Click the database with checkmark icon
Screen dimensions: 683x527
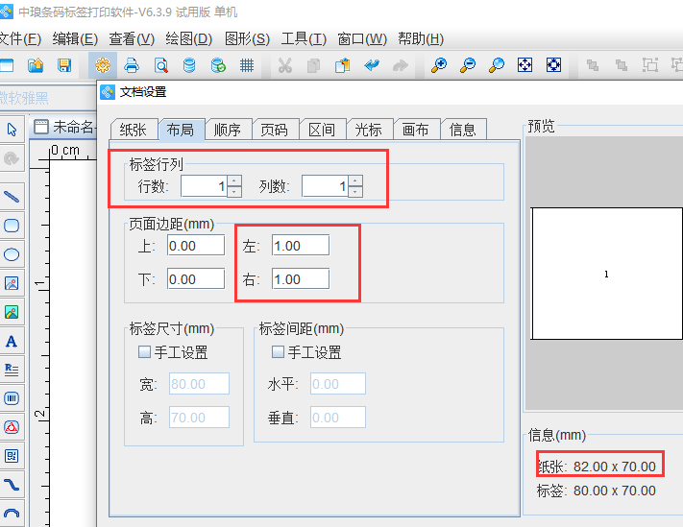pyautogui.click(x=218, y=65)
